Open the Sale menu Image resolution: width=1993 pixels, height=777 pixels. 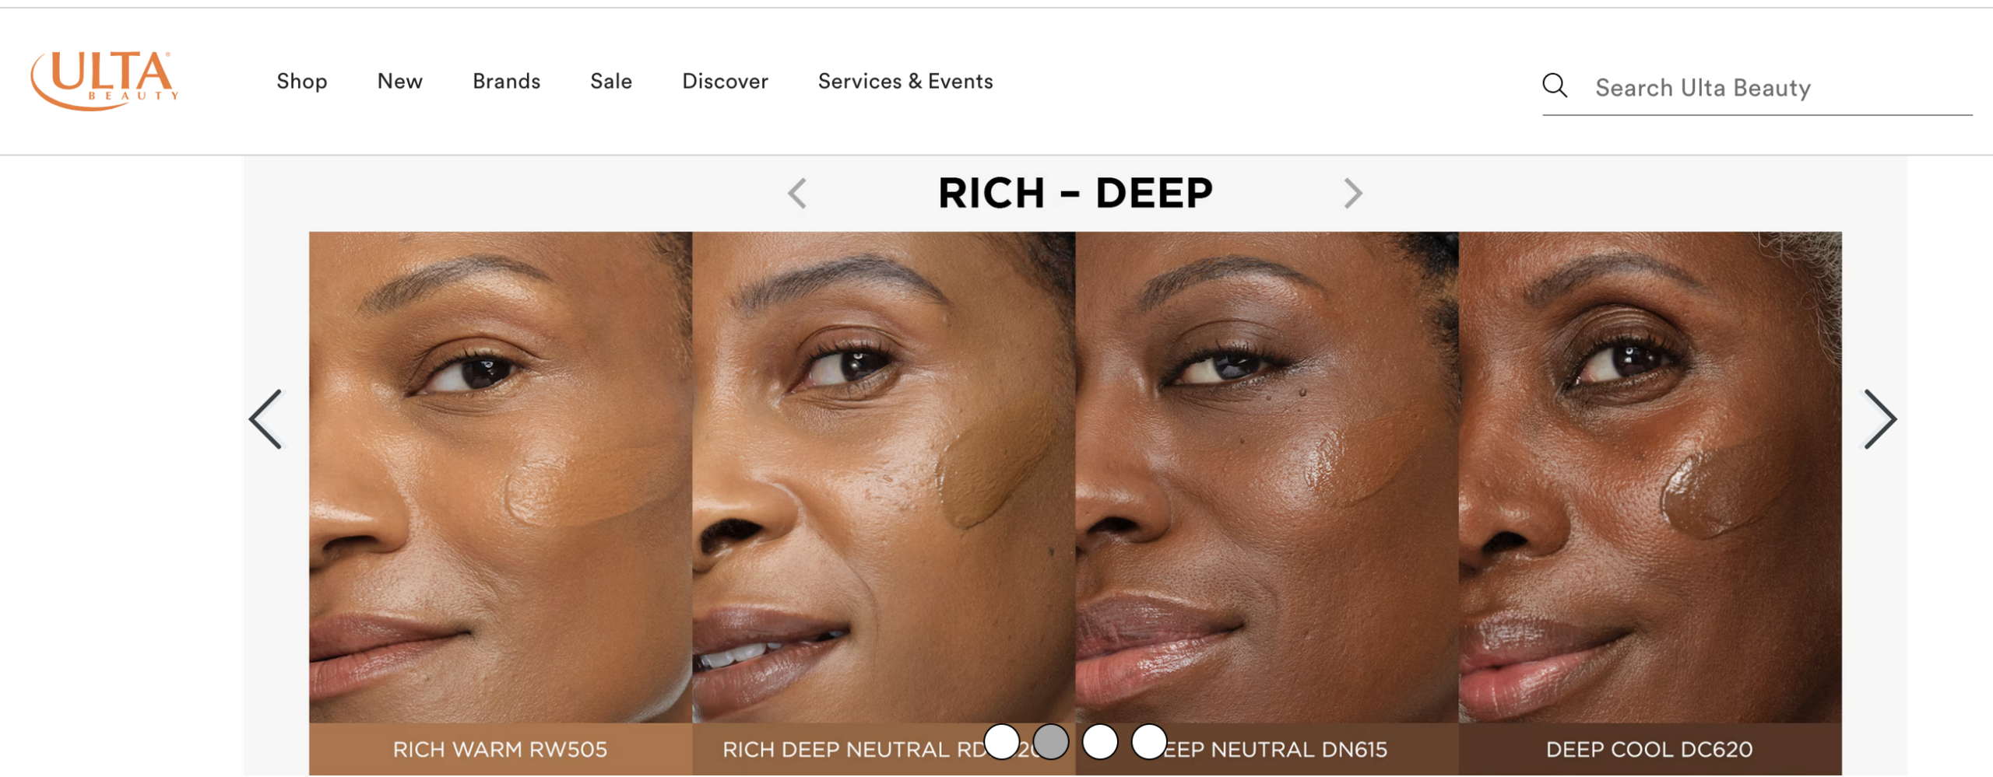[611, 81]
